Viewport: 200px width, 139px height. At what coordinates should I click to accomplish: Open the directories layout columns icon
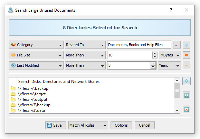pyautogui.click(x=186, y=95)
